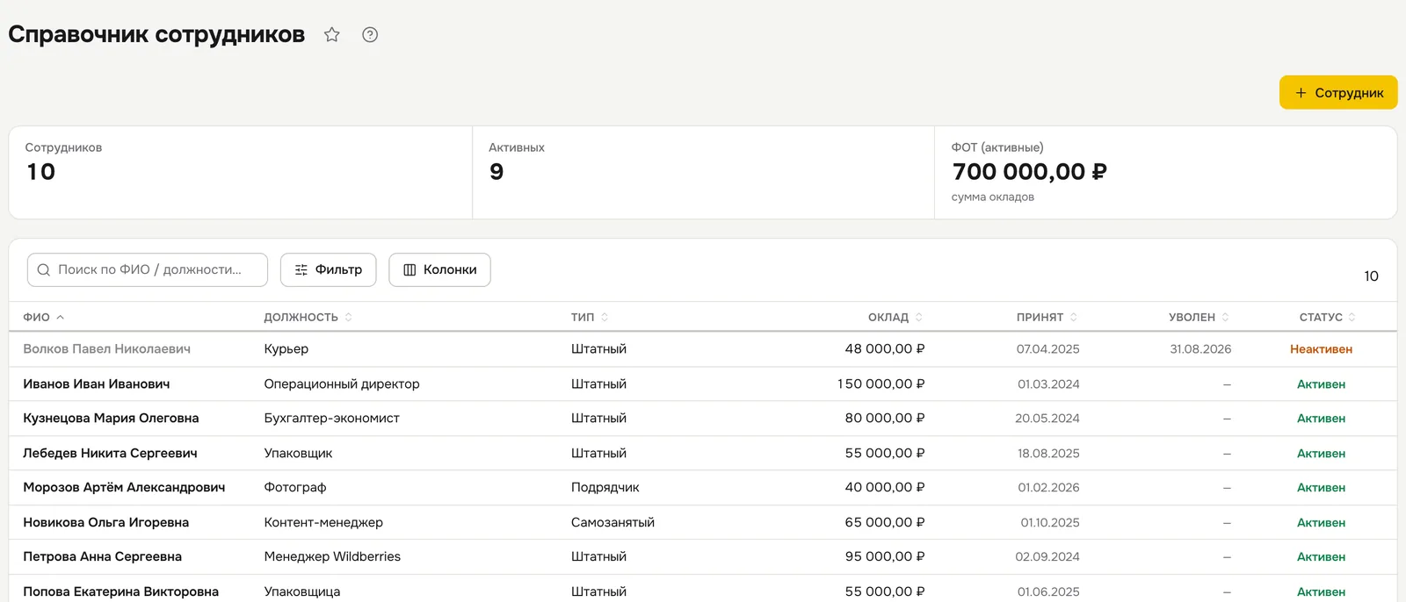Focus the Поиск по ФИО search field
Screen dimensions: 1406x602
tap(148, 270)
